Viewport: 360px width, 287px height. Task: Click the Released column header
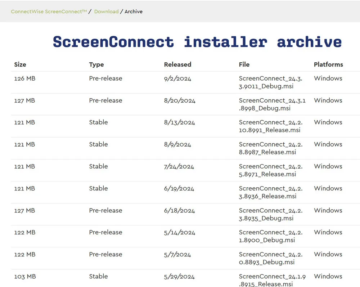tap(177, 64)
